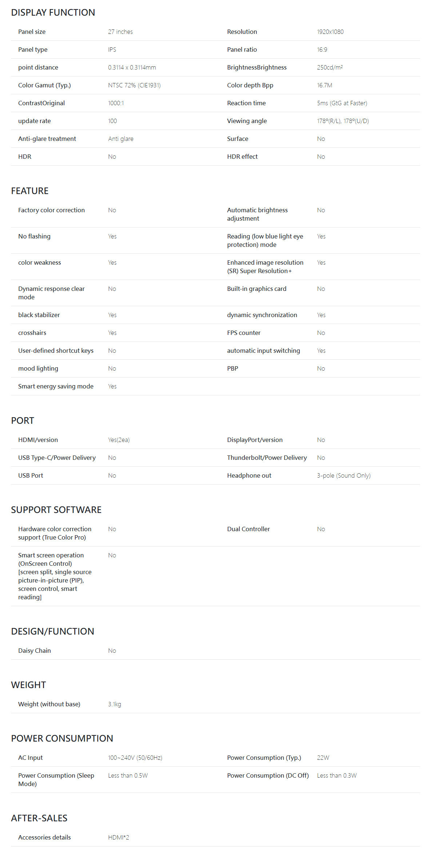
Task: Click the Power Consumption (Typ.) 22W value
Action: (323, 758)
